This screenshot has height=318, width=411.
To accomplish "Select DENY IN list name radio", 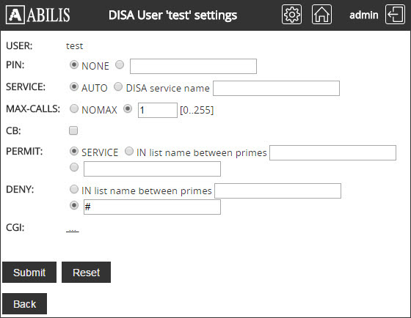I will (x=74, y=189).
